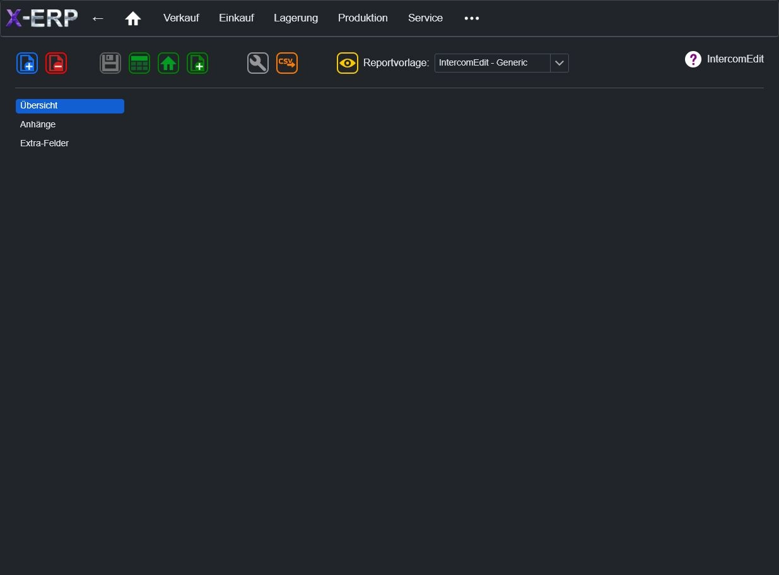Open the Lagerung menu
The image size is (779, 575).
tap(296, 18)
